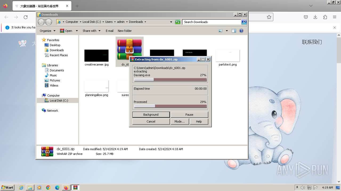This screenshot has width=341, height=191.
Task: Click the clock showing 4:19 AM
Action: coord(327,188)
